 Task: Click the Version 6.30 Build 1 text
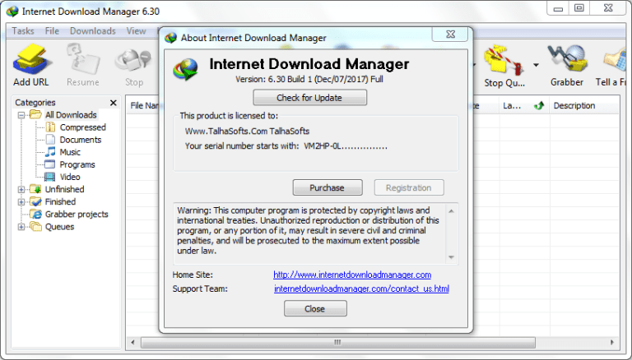309,80
